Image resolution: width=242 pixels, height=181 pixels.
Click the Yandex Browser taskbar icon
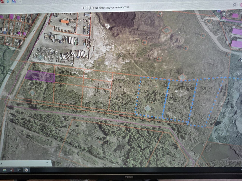pos(26,170)
